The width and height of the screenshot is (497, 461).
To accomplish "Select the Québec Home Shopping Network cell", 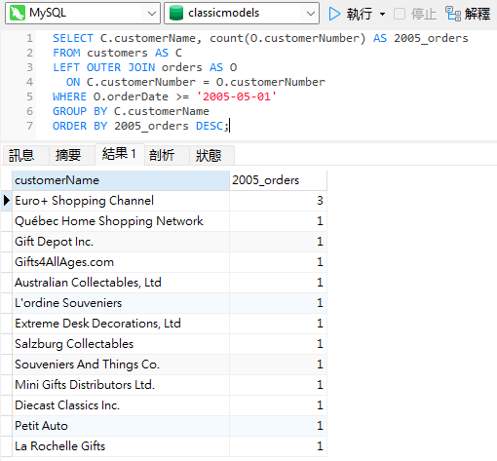I will (x=121, y=221).
